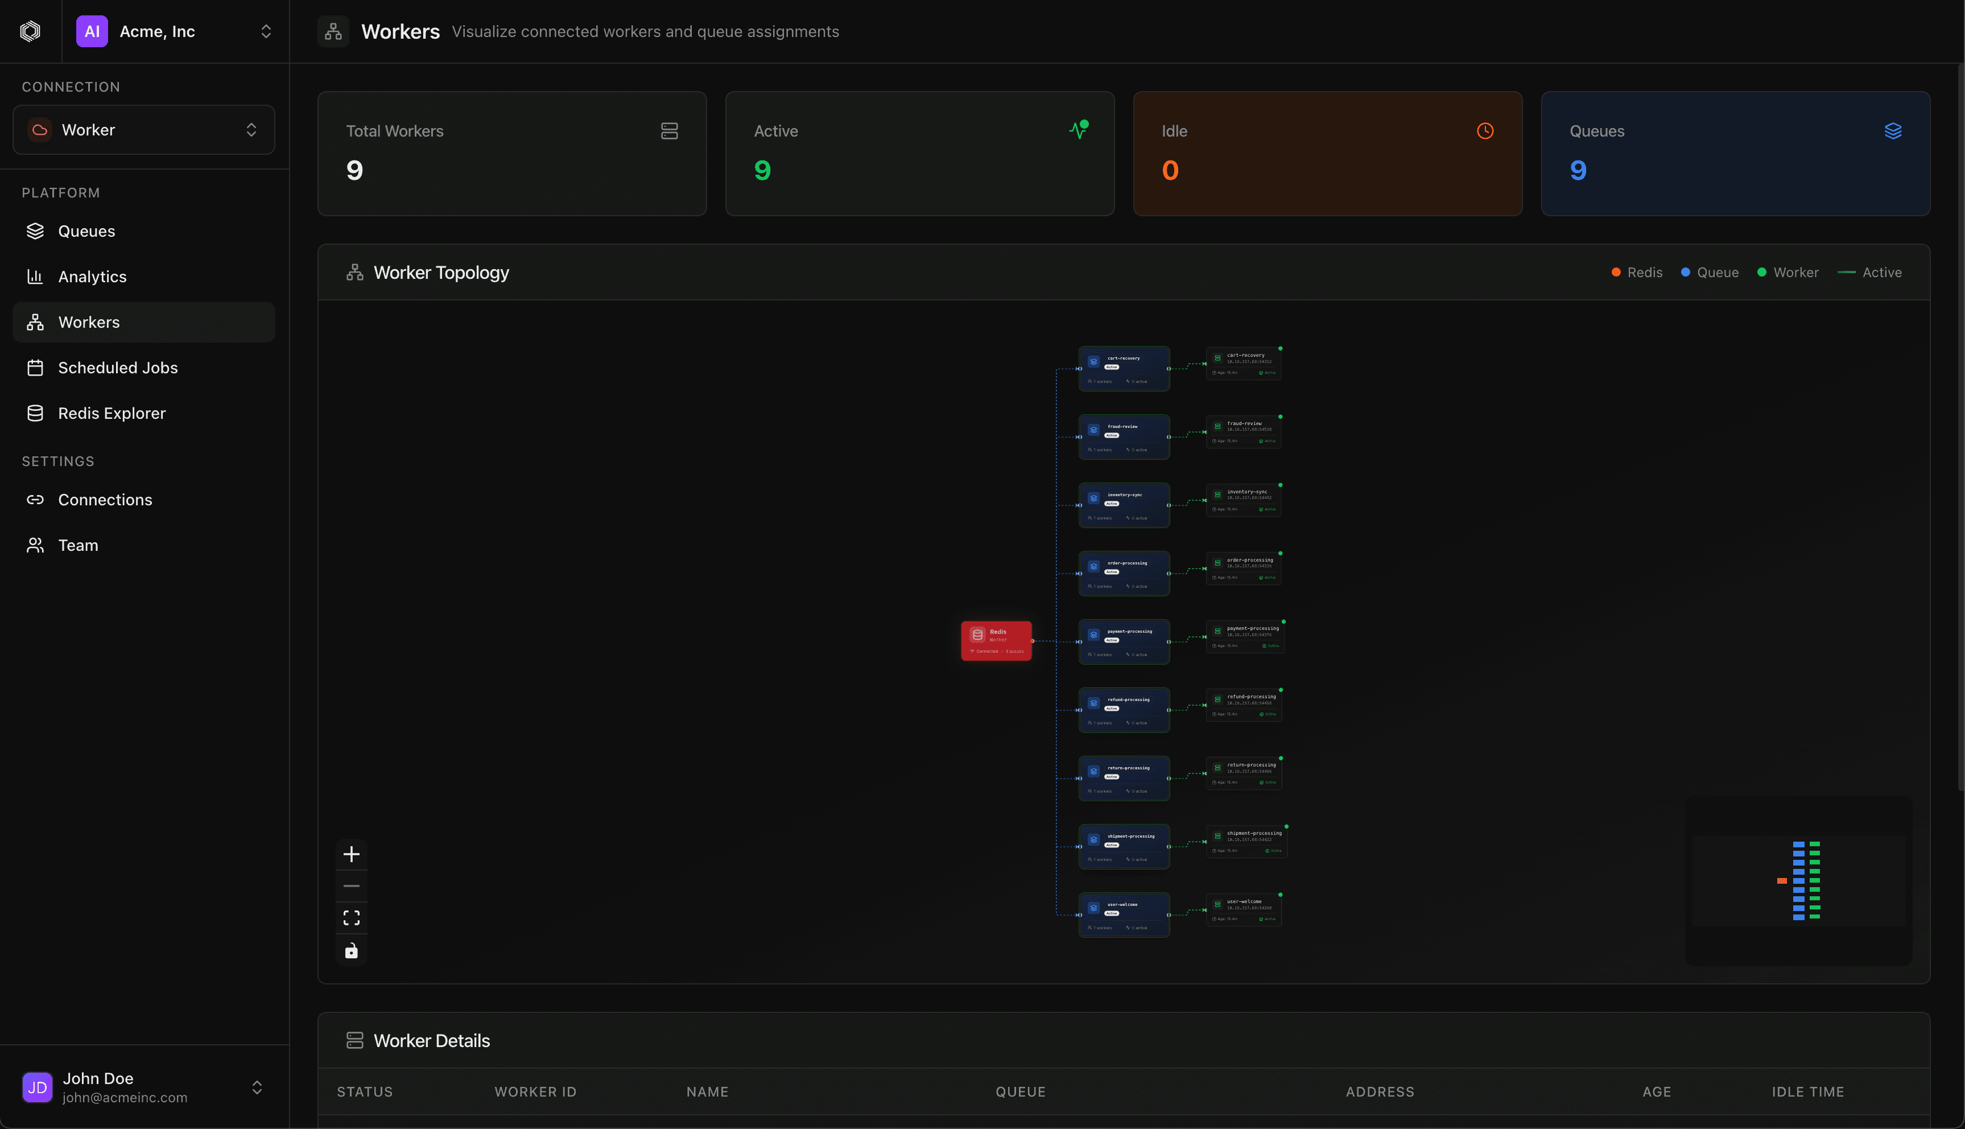Viewport: 1965px width, 1129px height.
Task: Click the Total Workers server icon
Action: tap(670, 130)
